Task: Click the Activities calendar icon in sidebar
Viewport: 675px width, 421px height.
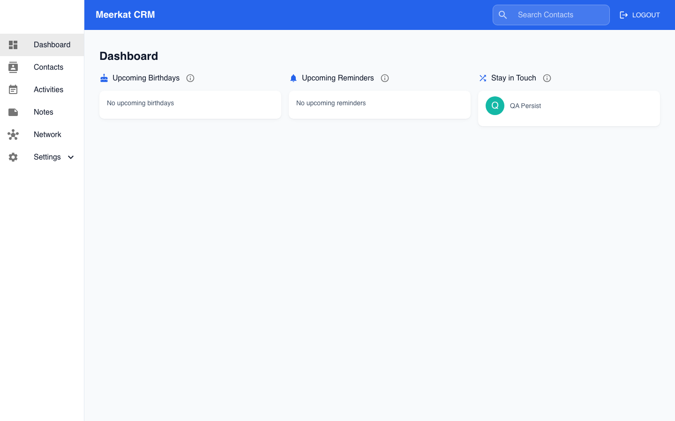Action: [13, 90]
